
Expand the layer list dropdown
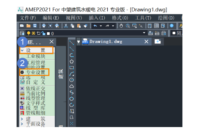pos(144,33)
